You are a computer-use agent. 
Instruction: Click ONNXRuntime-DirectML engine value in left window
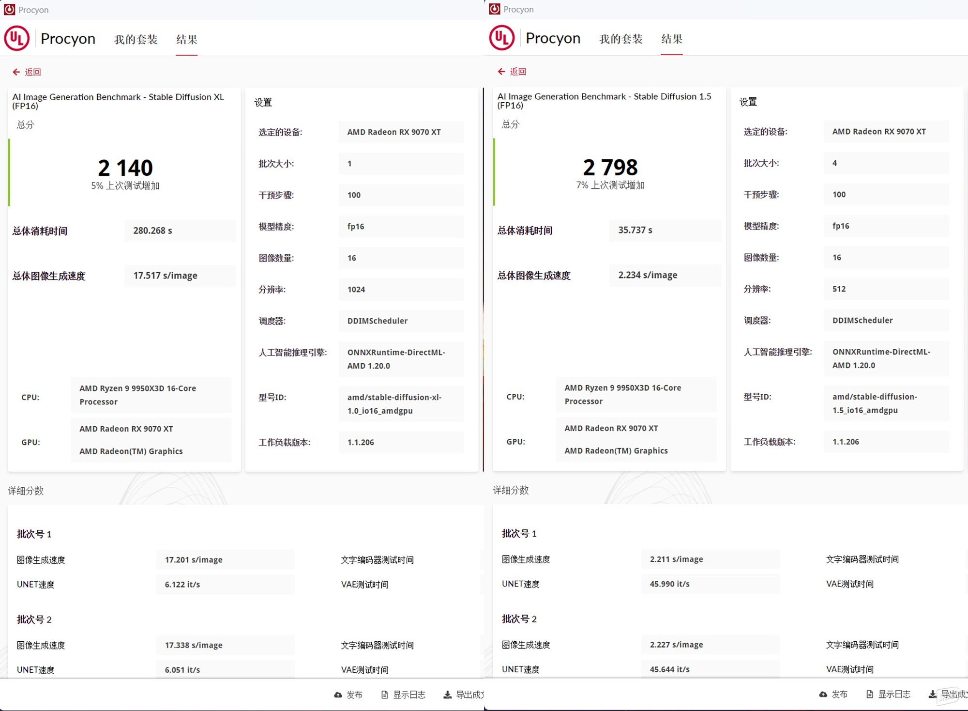click(x=401, y=359)
